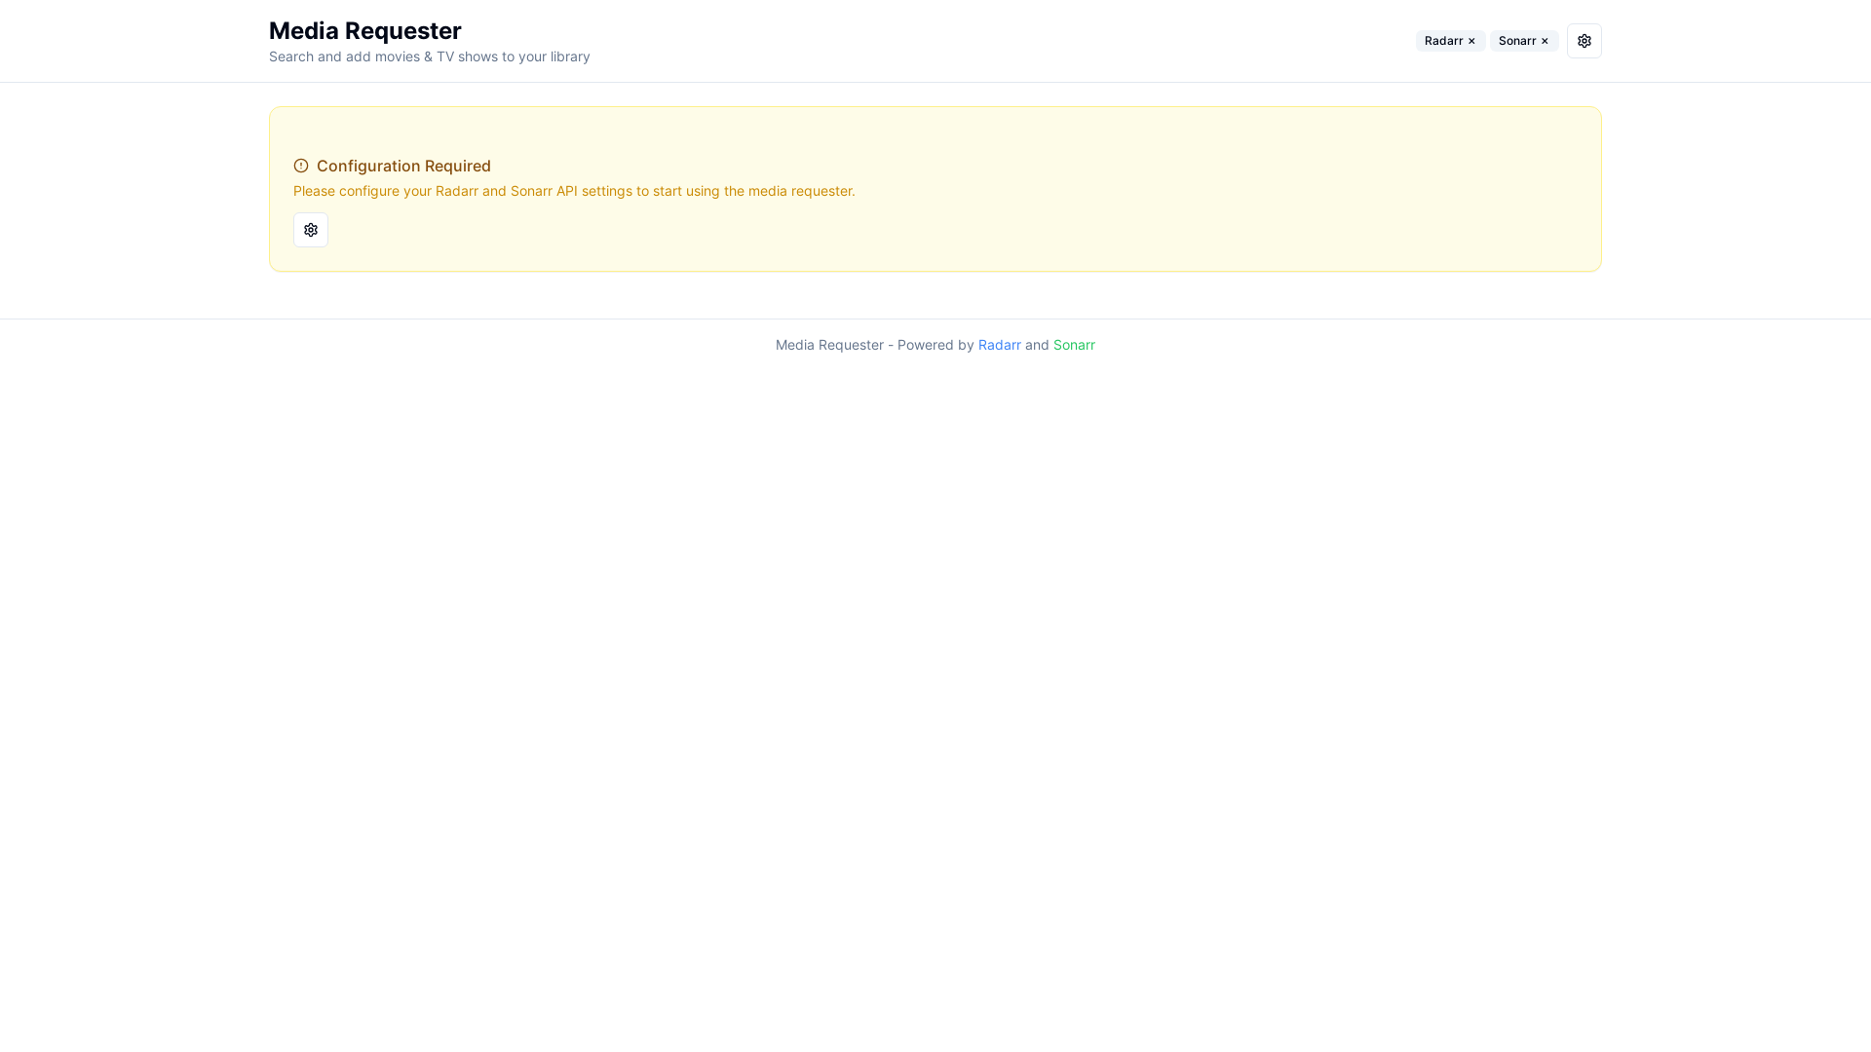Open the Radarr footer link
Viewport: 1871px width, 1052px height.
pyautogui.click(x=999, y=345)
